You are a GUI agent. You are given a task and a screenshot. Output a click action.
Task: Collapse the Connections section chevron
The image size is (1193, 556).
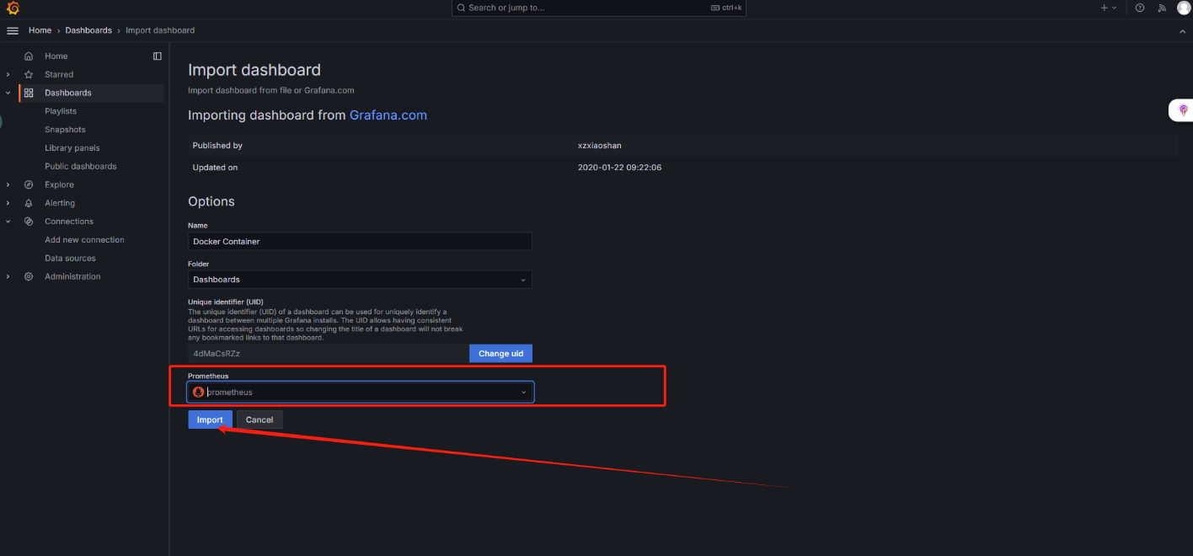coord(8,222)
